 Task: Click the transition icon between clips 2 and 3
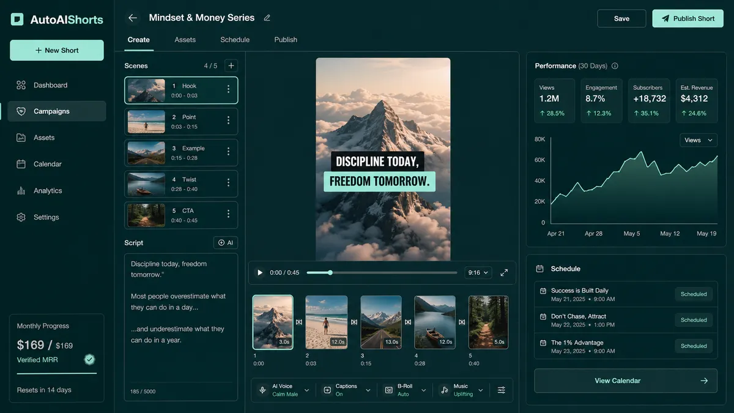(x=354, y=322)
